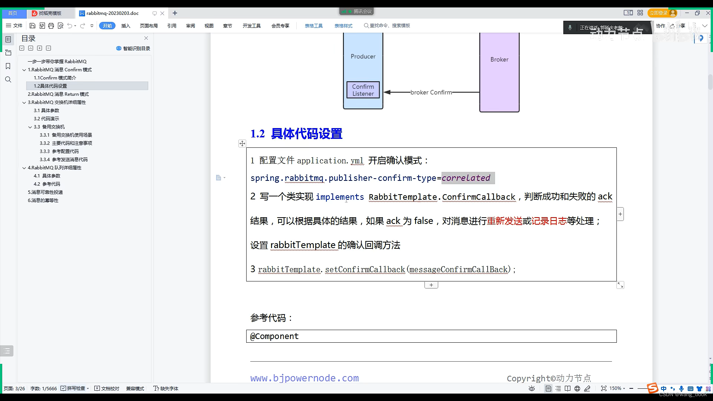The height and width of the screenshot is (401, 713).
Task: Click the Undo arrow icon
Action: [x=70, y=26]
